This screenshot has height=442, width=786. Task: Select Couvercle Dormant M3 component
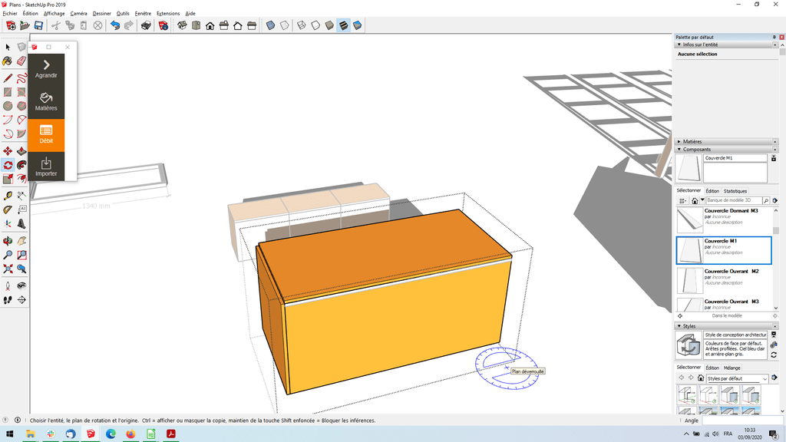(x=724, y=220)
